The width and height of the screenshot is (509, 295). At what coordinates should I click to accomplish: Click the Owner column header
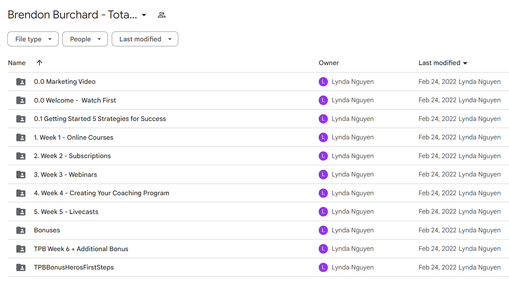coord(329,63)
